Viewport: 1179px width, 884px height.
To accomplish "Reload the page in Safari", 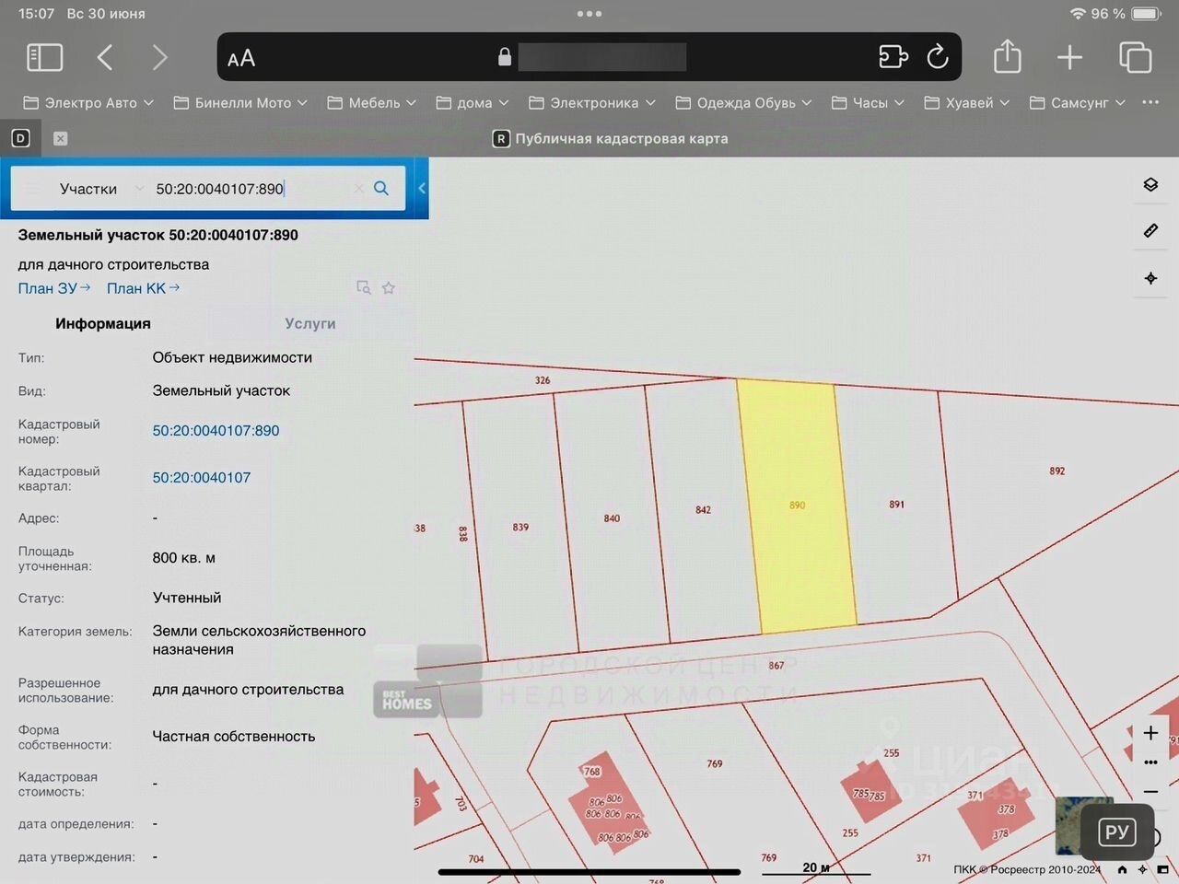I will click(x=938, y=57).
